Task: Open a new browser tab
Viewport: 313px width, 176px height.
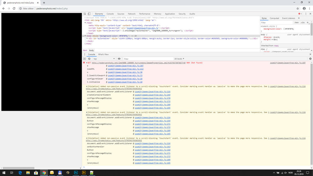Action: (x=44, y=3)
